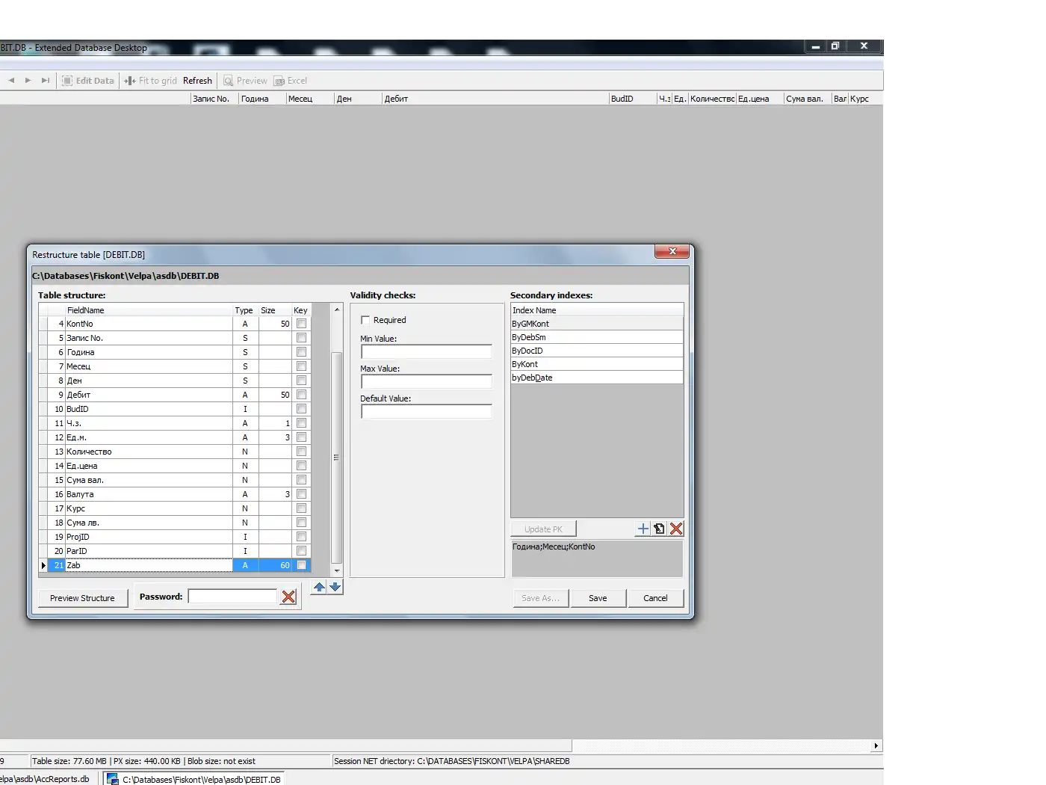The width and height of the screenshot is (1046, 785).
Task: Click the Session NET directory status text
Action: click(451, 761)
